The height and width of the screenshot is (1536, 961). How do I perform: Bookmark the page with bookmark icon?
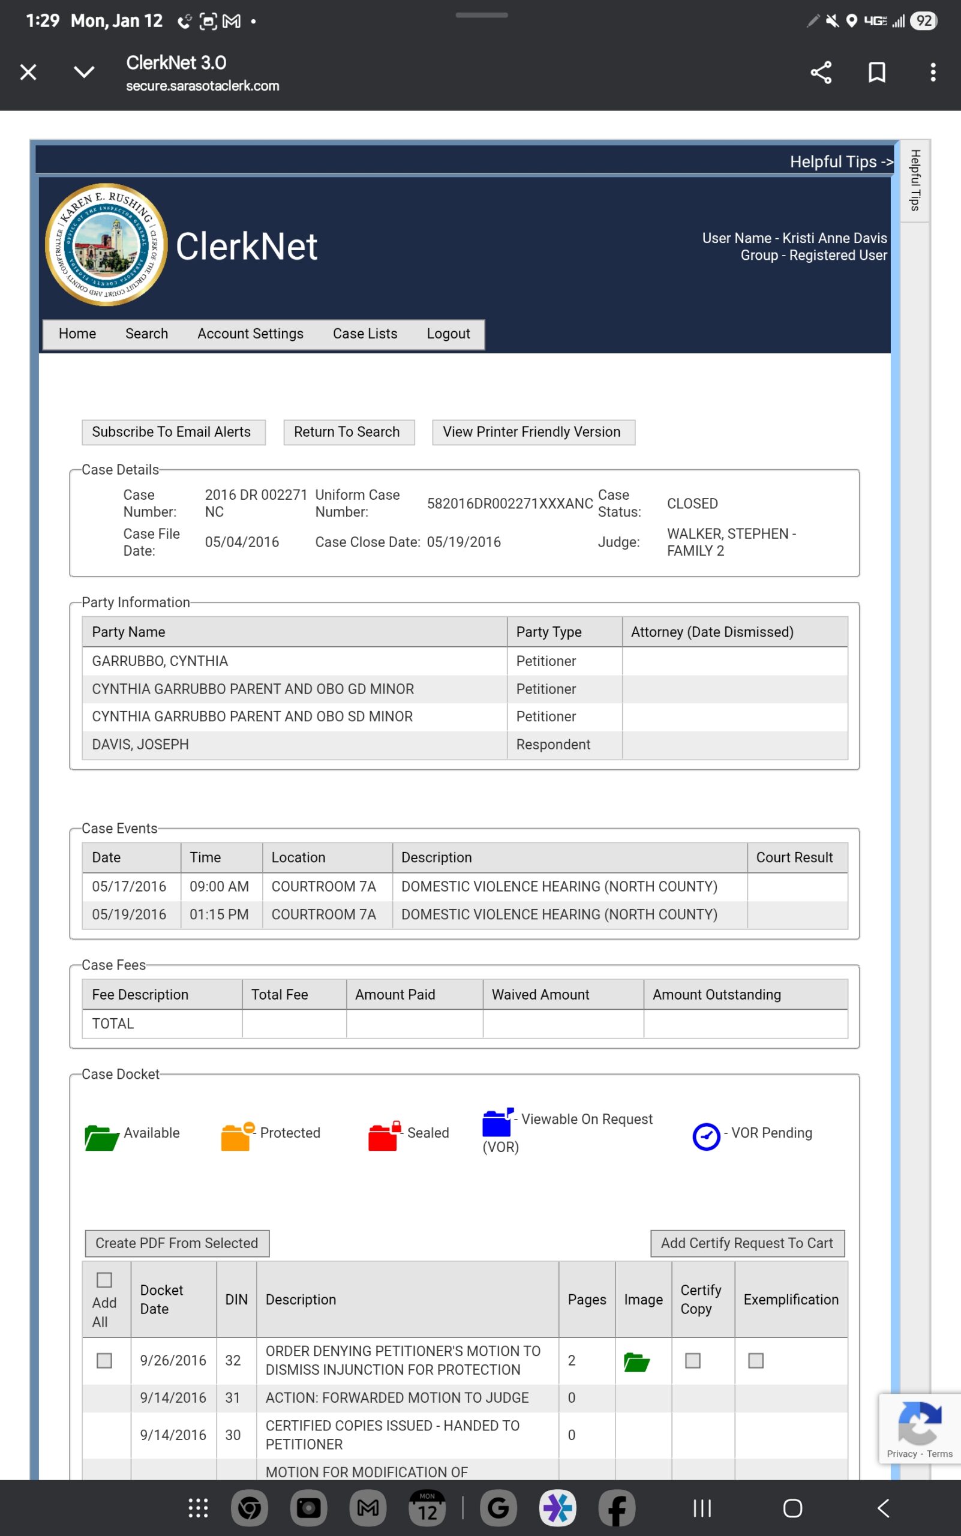pos(876,72)
